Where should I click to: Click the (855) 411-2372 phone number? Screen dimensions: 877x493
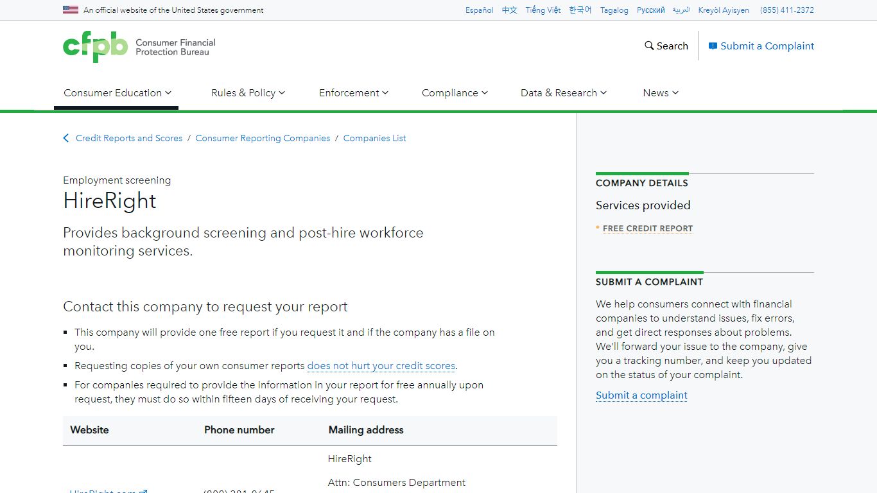787,10
